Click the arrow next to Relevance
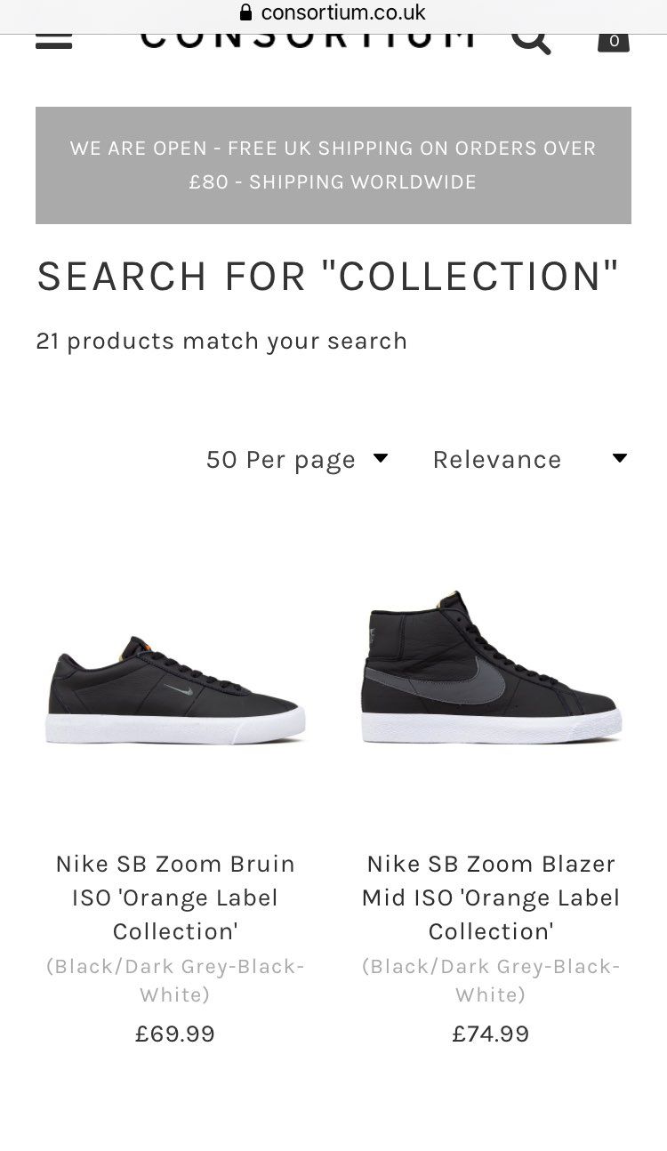The width and height of the screenshot is (667, 1151). pyautogui.click(x=620, y=458)
